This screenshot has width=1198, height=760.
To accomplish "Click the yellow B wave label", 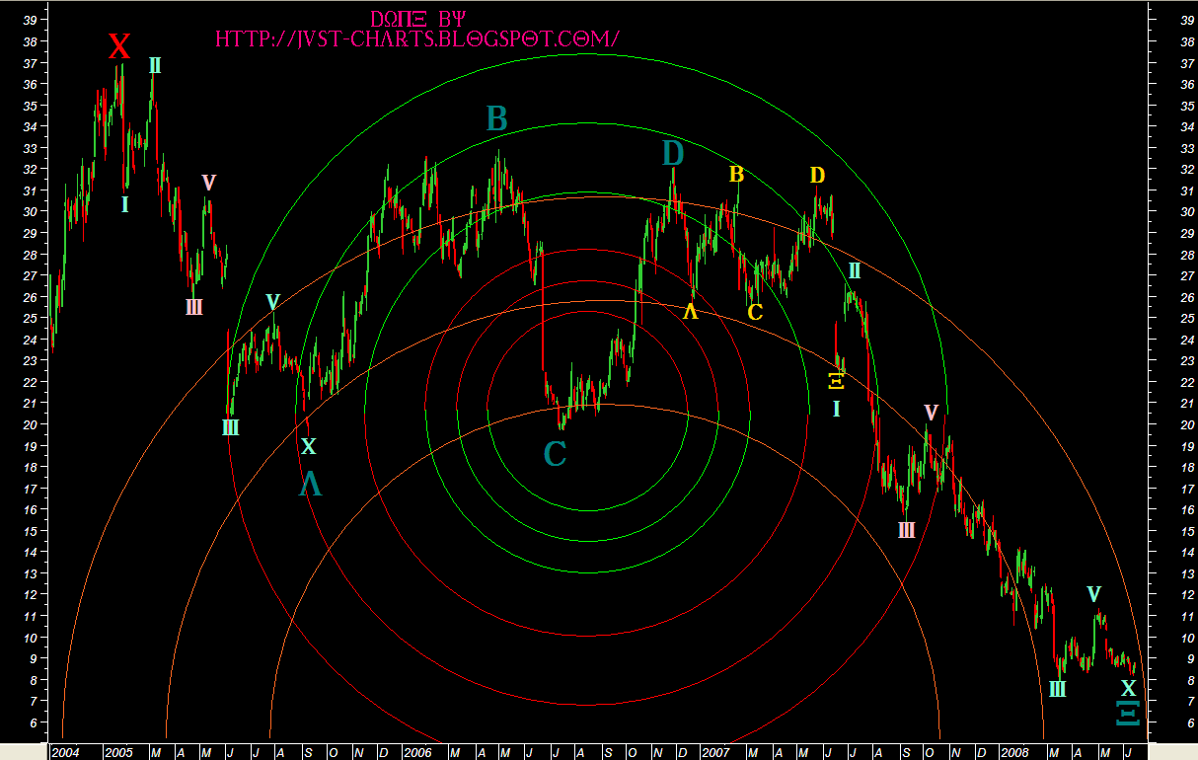I will click(x=736, y=175).
